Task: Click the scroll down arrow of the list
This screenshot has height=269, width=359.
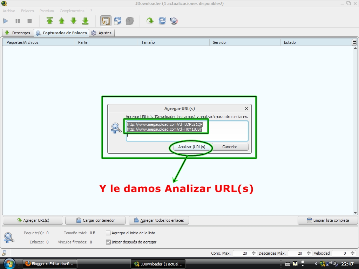Action: coord(355,213)
